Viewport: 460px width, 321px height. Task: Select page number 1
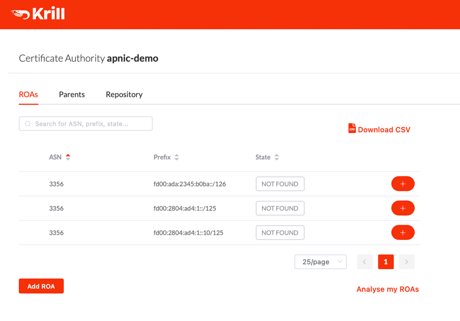tap(386, 262)
